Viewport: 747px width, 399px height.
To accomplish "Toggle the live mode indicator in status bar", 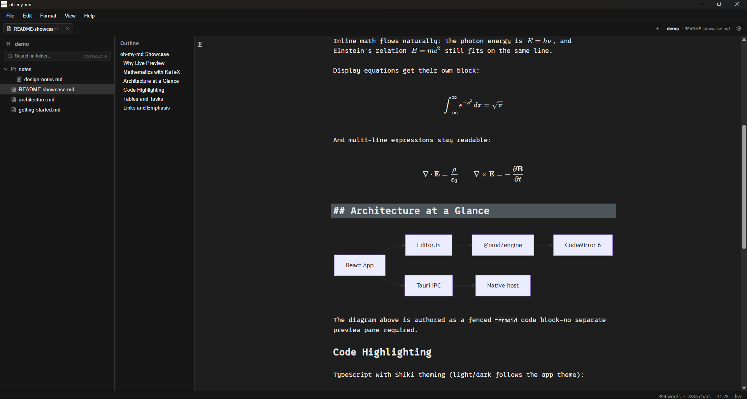I will tap(738, 396).
